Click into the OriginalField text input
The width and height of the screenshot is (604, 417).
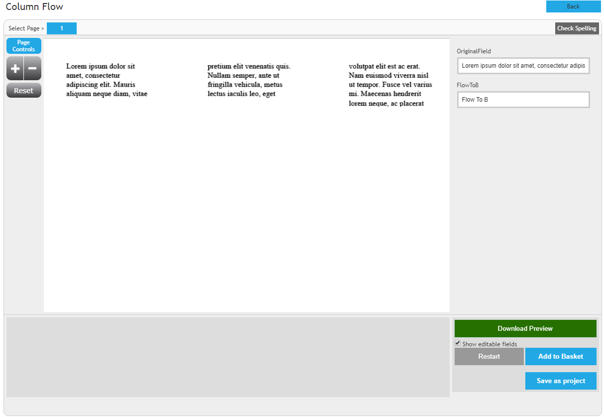pyautogui.click(x=523, y=66)
